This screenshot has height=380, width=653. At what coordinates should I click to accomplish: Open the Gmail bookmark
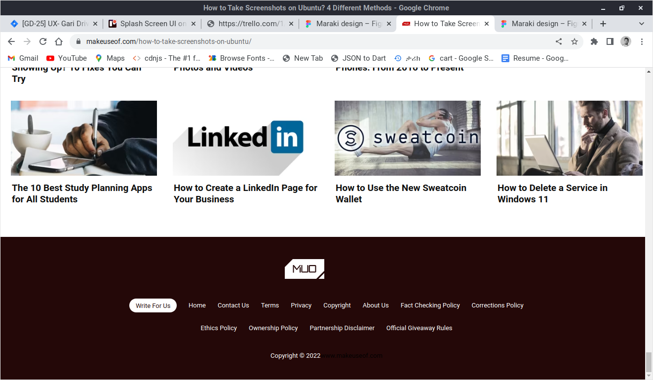23,58
